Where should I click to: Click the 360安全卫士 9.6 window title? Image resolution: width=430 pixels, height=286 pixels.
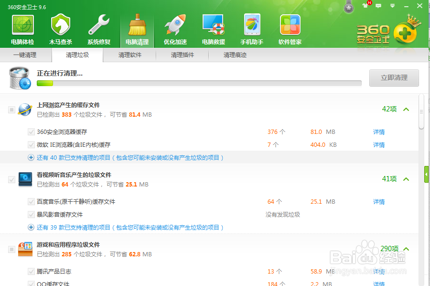[x=27, y=7]
